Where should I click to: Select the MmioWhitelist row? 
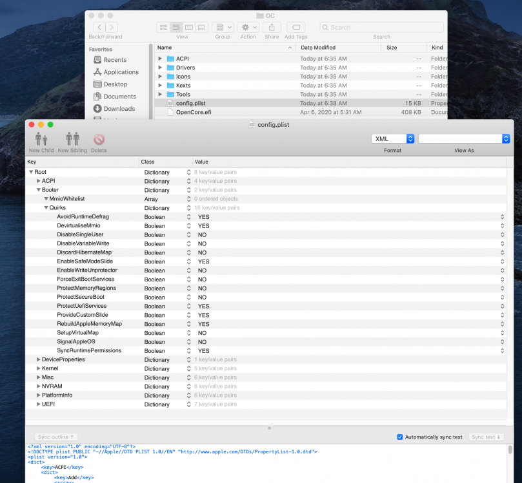(x=266, y=199)
